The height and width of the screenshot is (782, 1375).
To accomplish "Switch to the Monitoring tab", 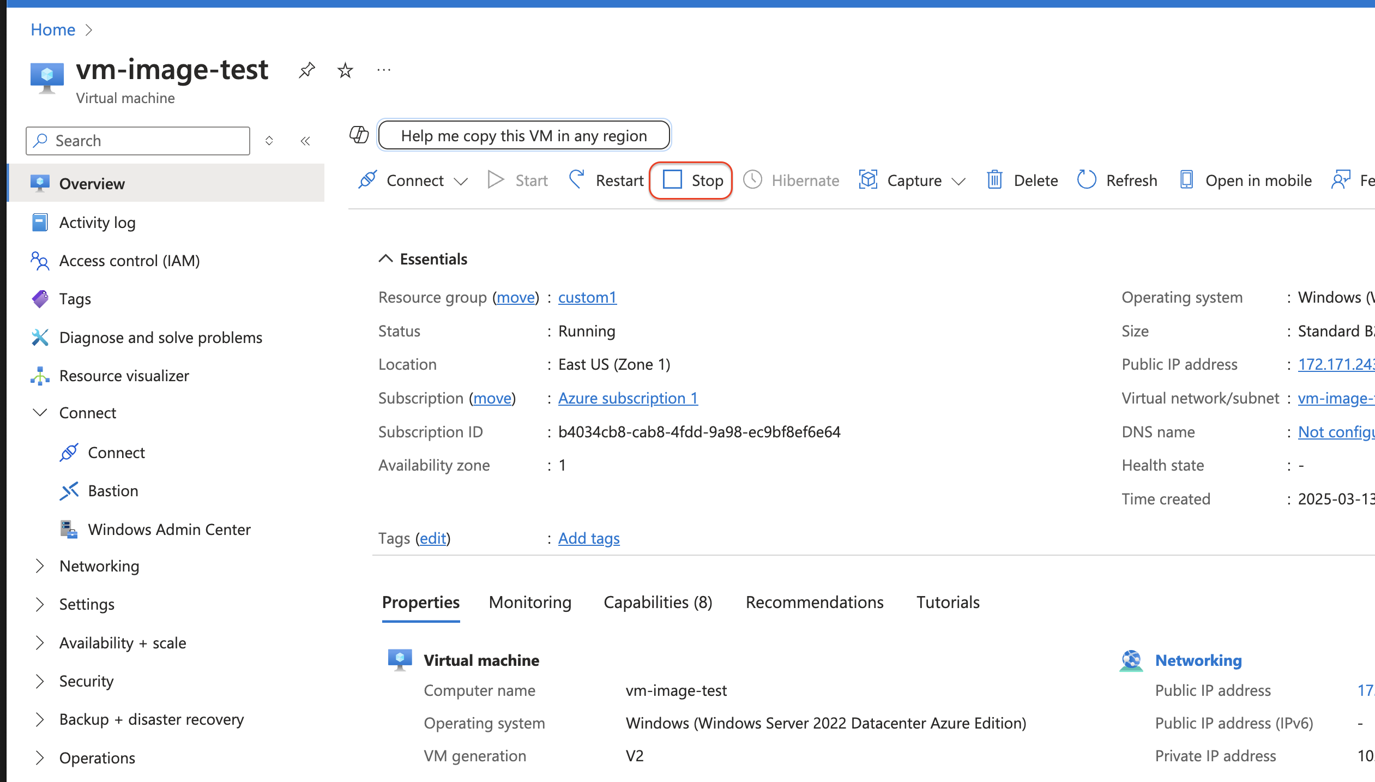I will [x=530, y=603].
